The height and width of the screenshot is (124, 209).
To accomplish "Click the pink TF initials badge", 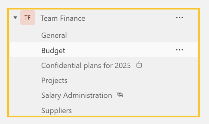I will click(x=27, y=18).
